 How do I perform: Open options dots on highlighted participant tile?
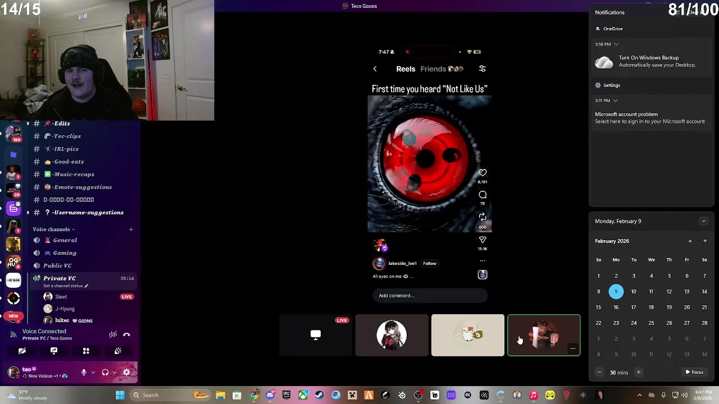click(x=572, y=349)
